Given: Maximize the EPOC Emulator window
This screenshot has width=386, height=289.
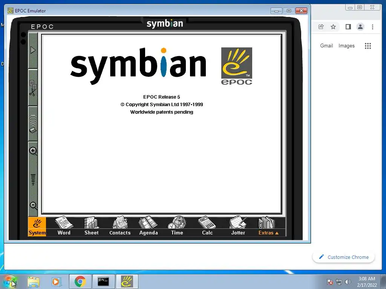Looking at the screenshot, I should (289, 11).
